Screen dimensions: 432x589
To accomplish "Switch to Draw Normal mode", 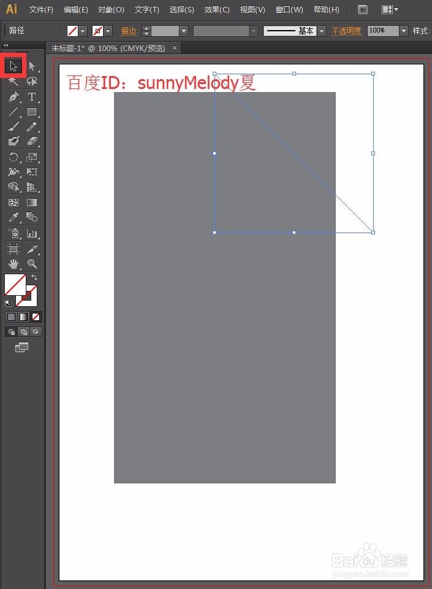I will click(11, 332).
